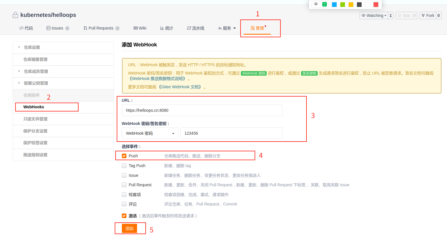Click the orange 添加 button

(129, 228)
